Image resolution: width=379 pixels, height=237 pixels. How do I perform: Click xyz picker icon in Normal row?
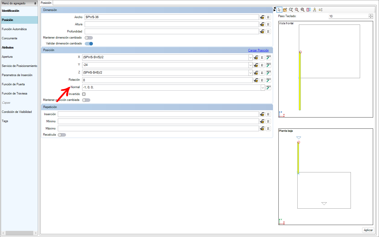click(268, 88)
